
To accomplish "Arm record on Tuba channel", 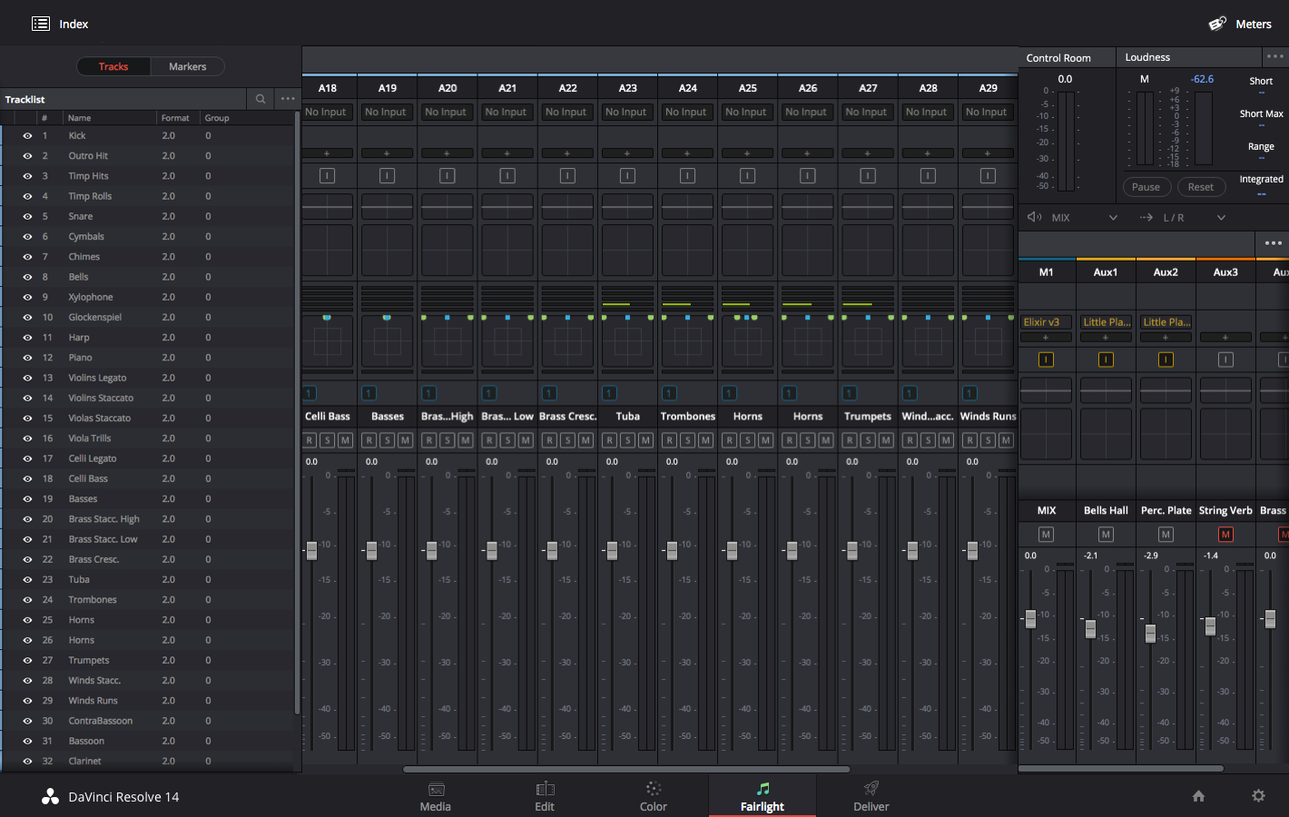I will click(x=610, y=440).
